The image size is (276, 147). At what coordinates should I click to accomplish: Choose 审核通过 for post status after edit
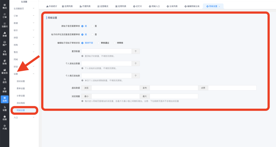pos(99,43)
